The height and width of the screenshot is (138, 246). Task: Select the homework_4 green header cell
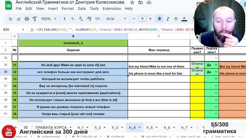coord(73,43)
